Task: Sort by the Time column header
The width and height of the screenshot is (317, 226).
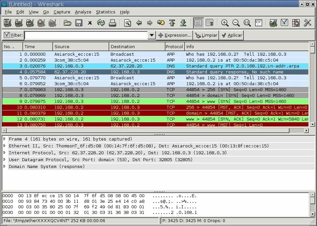Action: (37, 47)
